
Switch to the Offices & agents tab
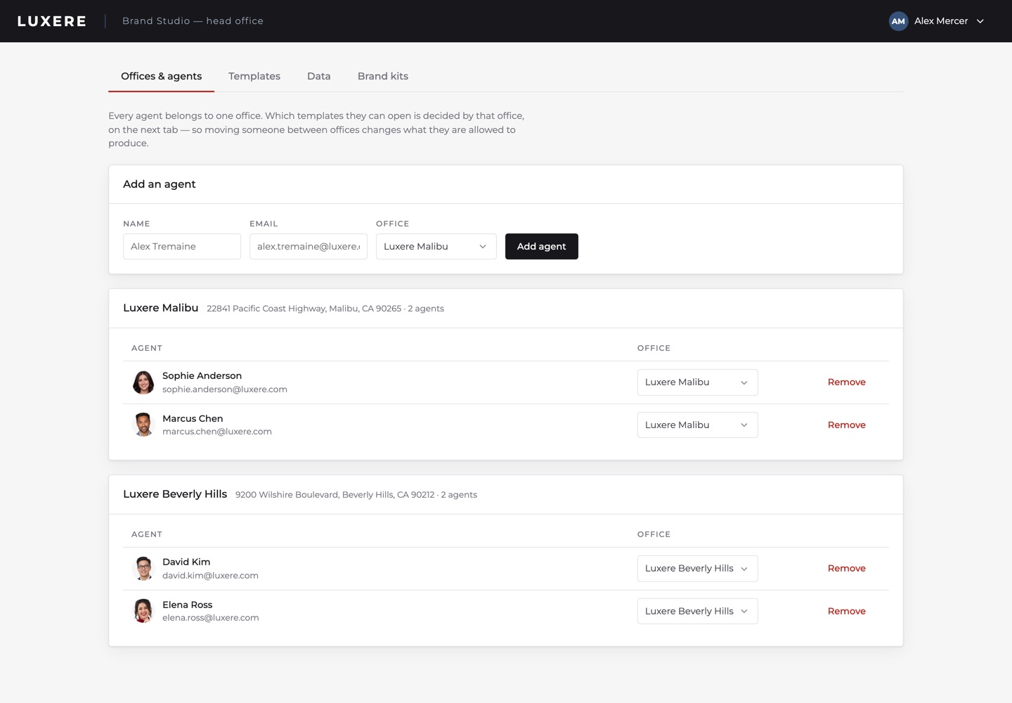(x=162, y=76)
